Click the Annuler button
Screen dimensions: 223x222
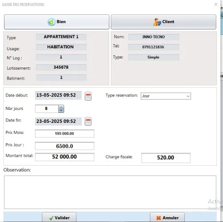167,218
